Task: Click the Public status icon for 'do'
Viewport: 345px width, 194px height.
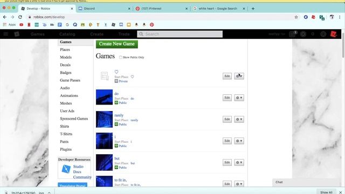Action: coord(116,102)
